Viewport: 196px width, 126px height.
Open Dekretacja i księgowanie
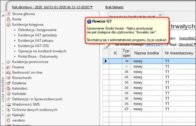pyautogui.click(x=37, y=30)
